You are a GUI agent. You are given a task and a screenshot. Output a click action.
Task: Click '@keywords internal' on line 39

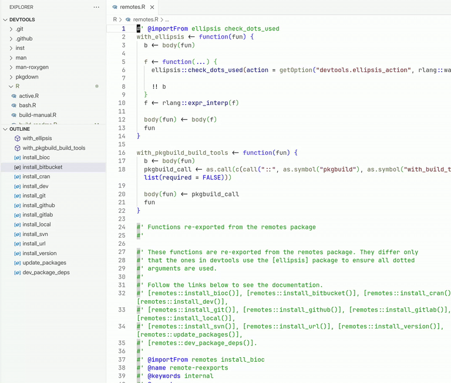pos(180,376)
